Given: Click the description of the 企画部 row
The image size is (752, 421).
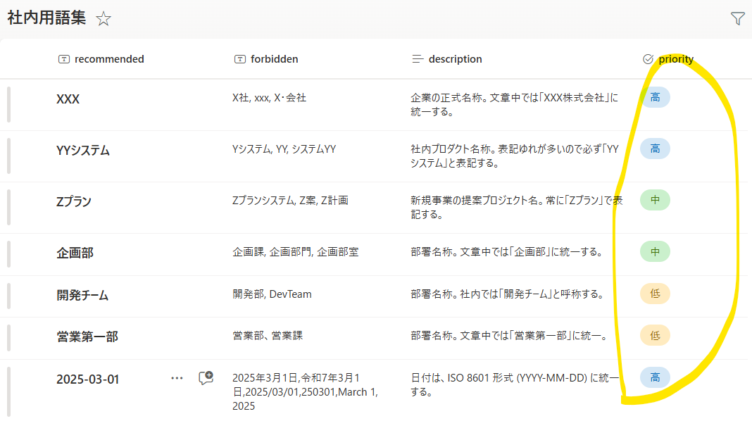Looking at the screenshot, I should [x=507, y=252].
